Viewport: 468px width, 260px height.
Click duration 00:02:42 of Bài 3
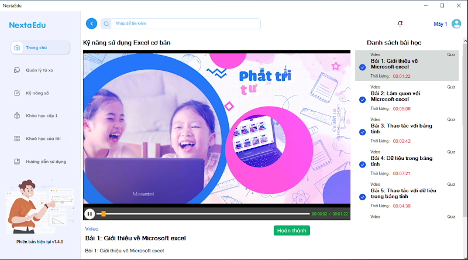pos(401,141)
